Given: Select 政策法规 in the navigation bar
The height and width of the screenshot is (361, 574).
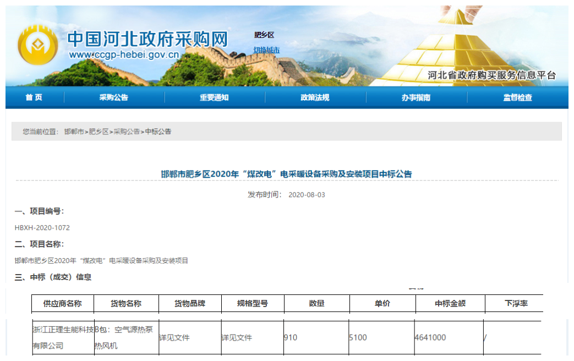Looking at the screenshot, I should pos(315,97).
